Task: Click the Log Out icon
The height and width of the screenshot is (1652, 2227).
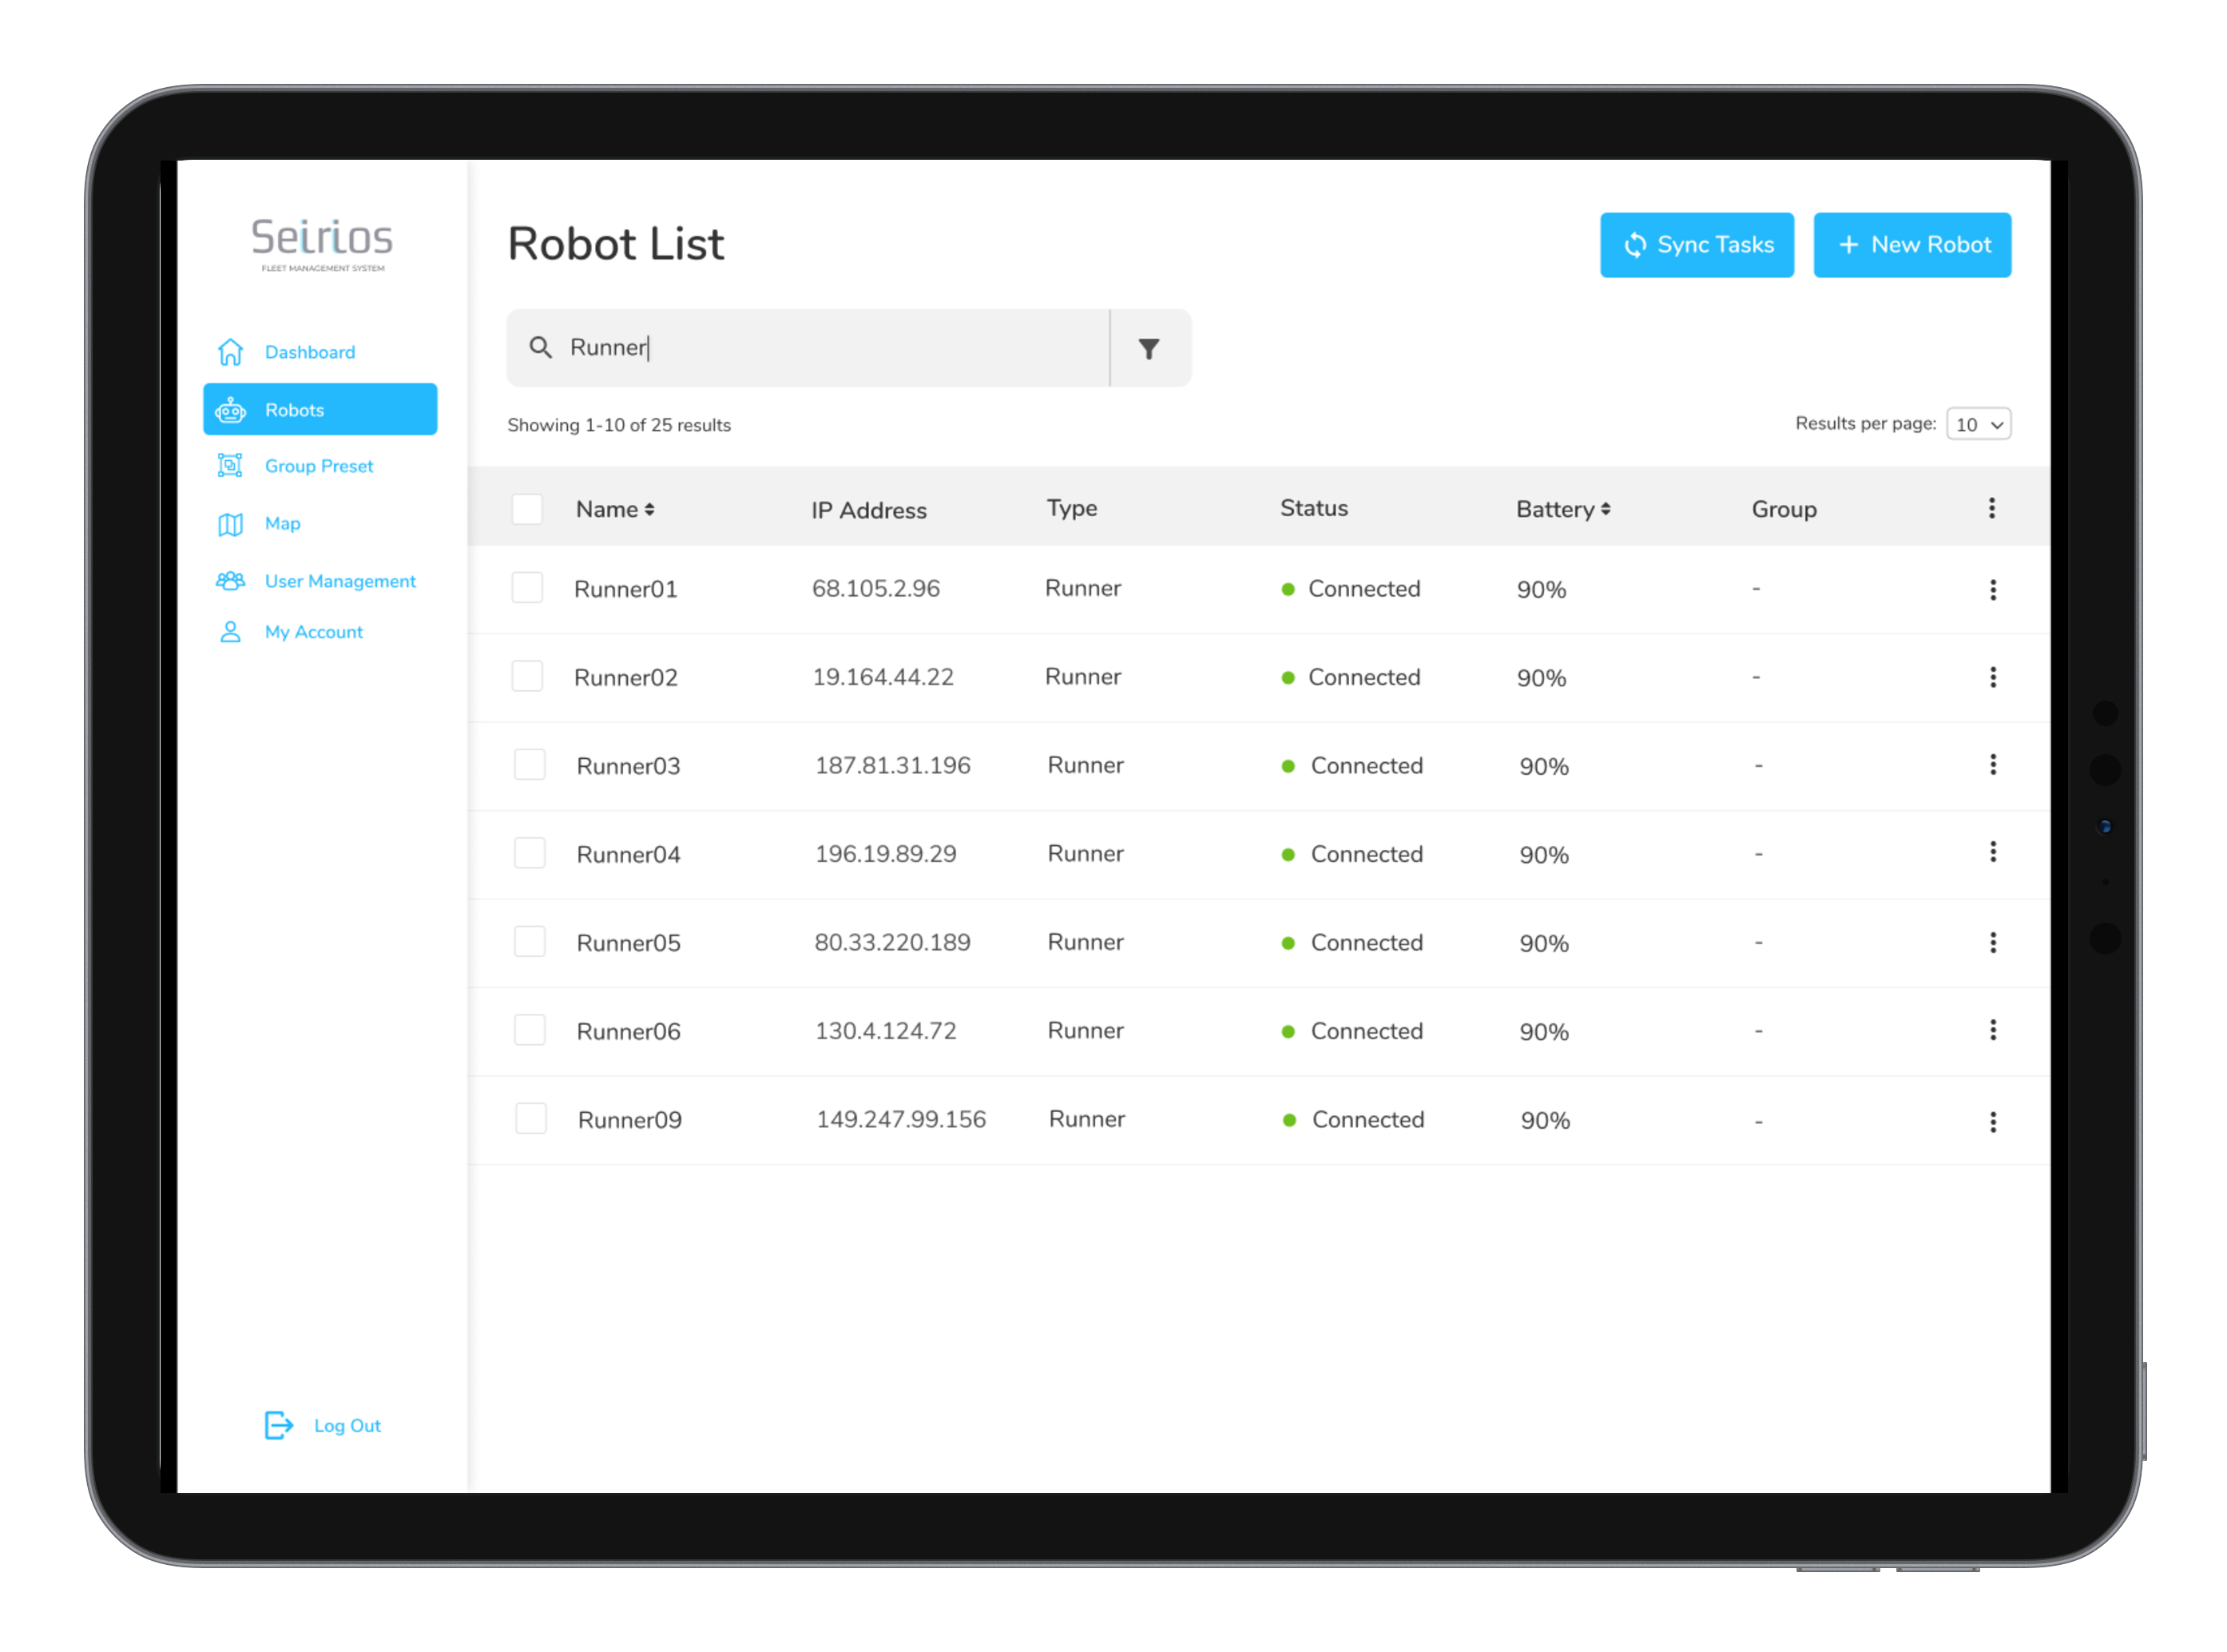Action: [278, 1425]
